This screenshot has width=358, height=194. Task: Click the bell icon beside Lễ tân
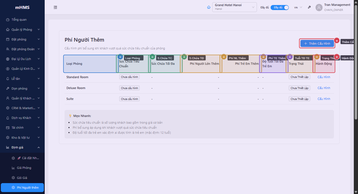coord(8,79)
